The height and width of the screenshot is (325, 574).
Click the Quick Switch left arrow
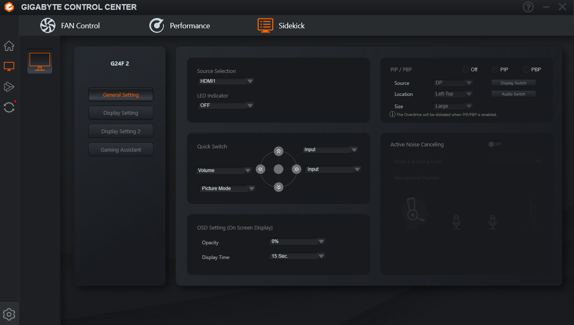point(260,169)
